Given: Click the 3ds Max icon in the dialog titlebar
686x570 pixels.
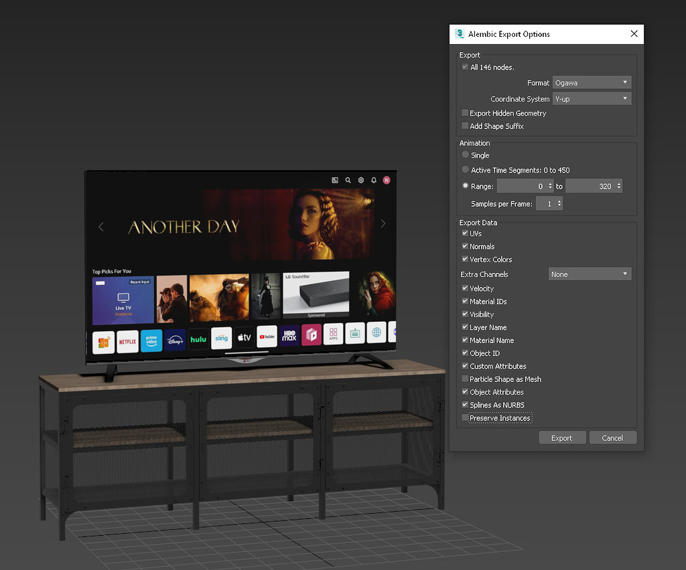Looking at the screenshot, I should [460, 34].
